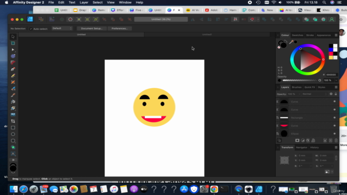
Task: Open the Colour panel options menu
Action: (336, 35)
